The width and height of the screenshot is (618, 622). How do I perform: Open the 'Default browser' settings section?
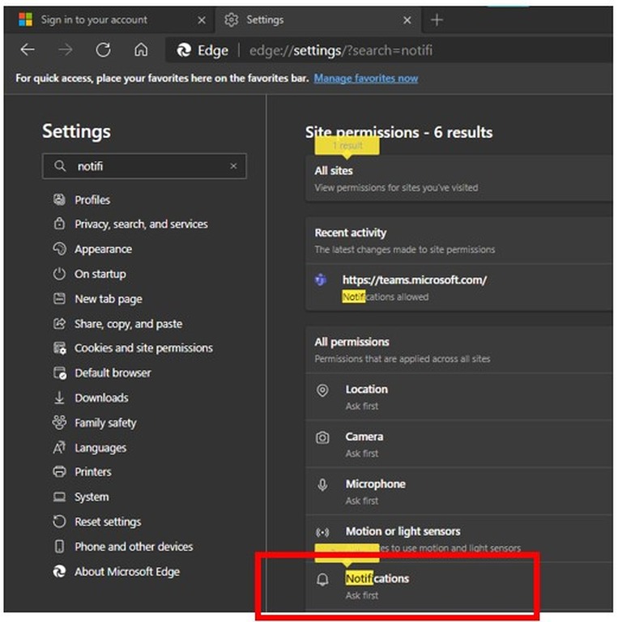pos(113,373)
